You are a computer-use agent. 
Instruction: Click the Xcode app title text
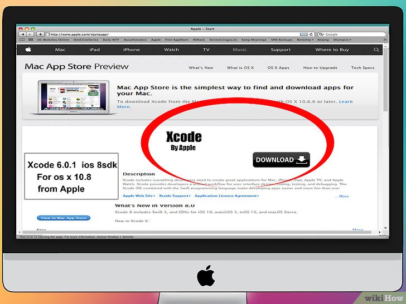point(184,137)
